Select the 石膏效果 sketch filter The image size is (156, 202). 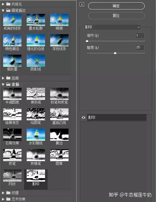12,135
